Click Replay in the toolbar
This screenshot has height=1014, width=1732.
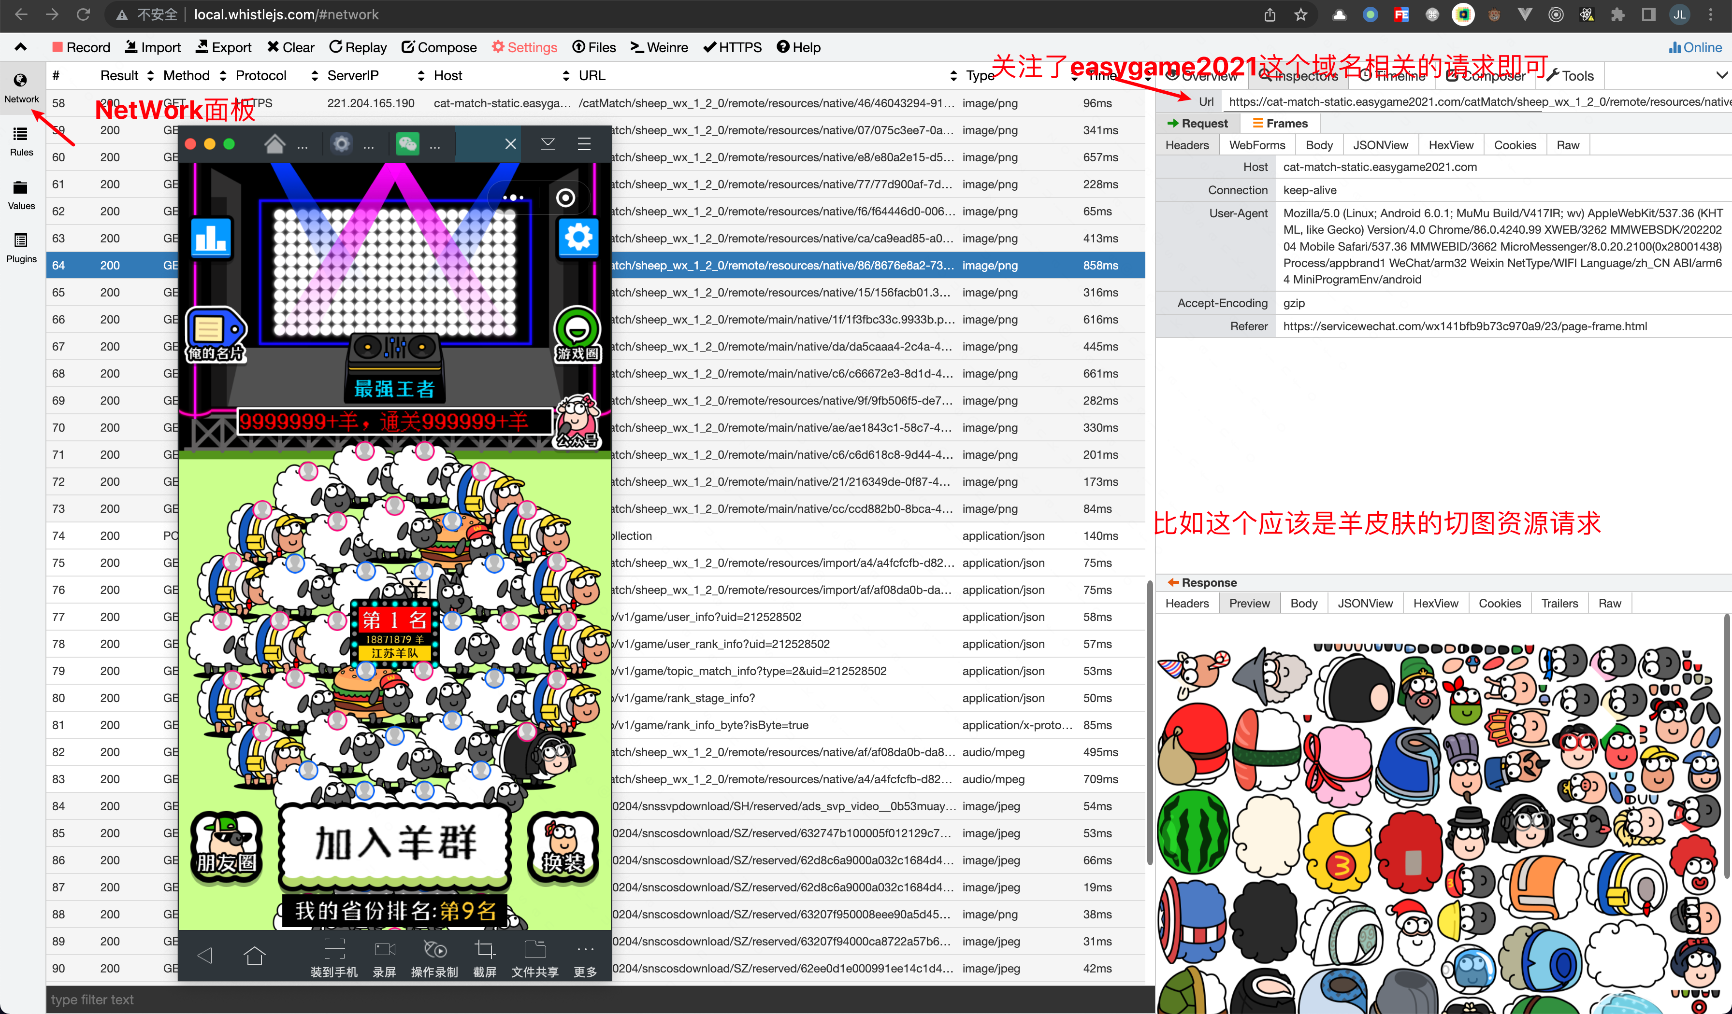click(x=358, y=47)
